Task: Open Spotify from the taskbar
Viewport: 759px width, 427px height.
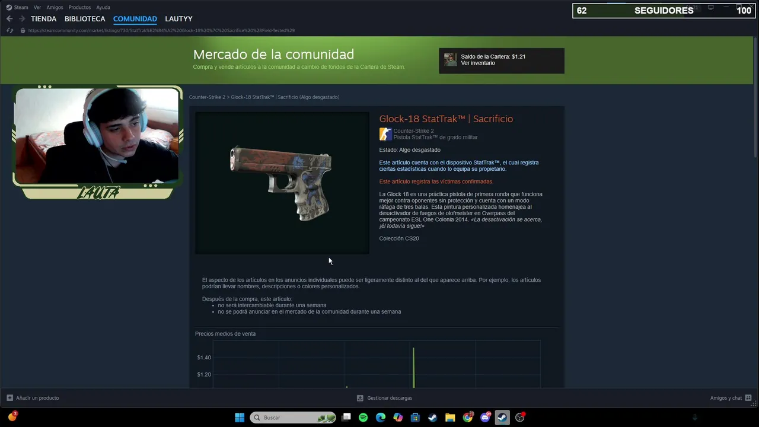Action: (363, 418)
